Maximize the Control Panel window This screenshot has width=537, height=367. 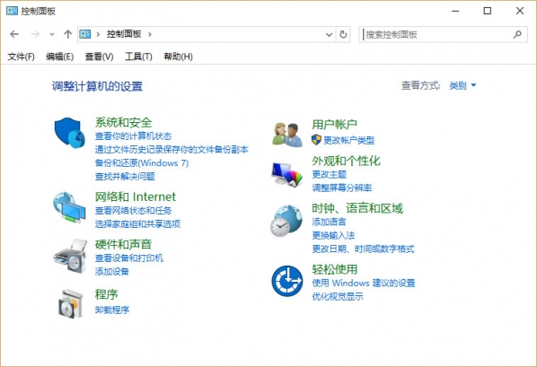[x=487, y=11]
